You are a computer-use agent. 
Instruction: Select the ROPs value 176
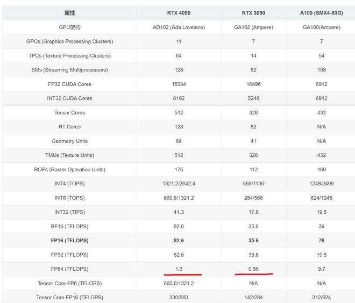pyautogui.click(x=179, y=170)
